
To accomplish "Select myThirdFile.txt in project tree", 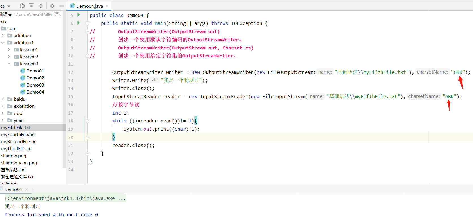I will (x=16, y=148).
